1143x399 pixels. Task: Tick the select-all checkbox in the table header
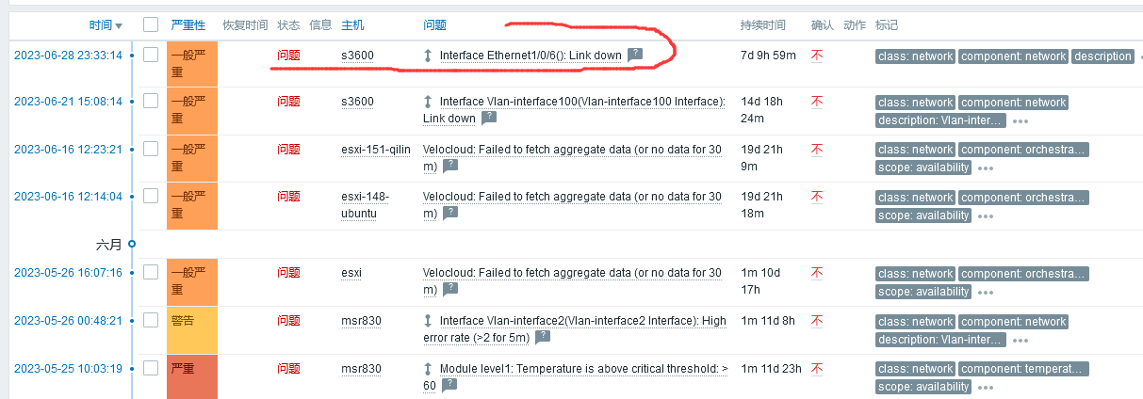pyautogui.click(x=151, y=24)
